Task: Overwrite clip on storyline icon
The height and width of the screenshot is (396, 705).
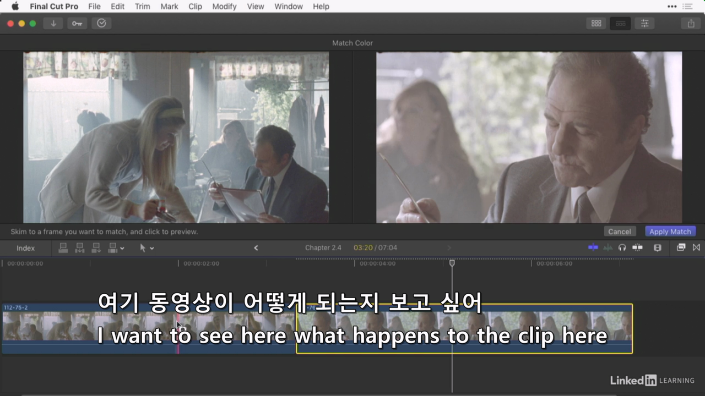Action: click(x=113, y=248)
